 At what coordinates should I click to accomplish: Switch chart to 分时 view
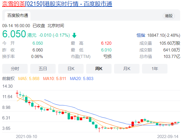(x=15, y=69)
